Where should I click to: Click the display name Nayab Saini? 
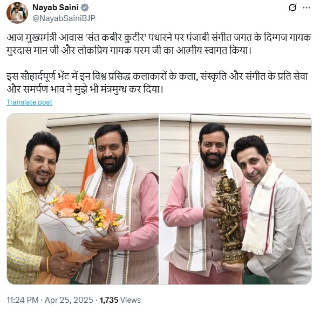click(56, 8)
